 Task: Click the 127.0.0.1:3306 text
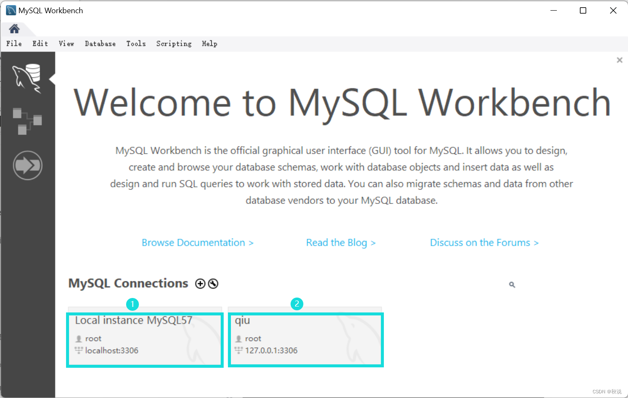point(271,351)
